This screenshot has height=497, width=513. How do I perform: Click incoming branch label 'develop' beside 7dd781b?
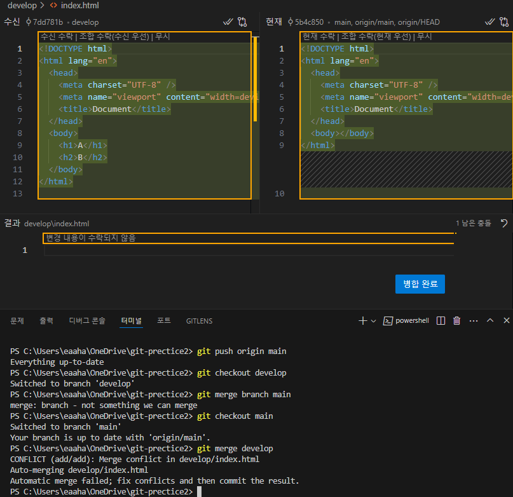point(85,22)
